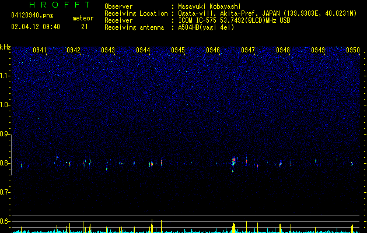Click the meteor count label

coord(83,18)
